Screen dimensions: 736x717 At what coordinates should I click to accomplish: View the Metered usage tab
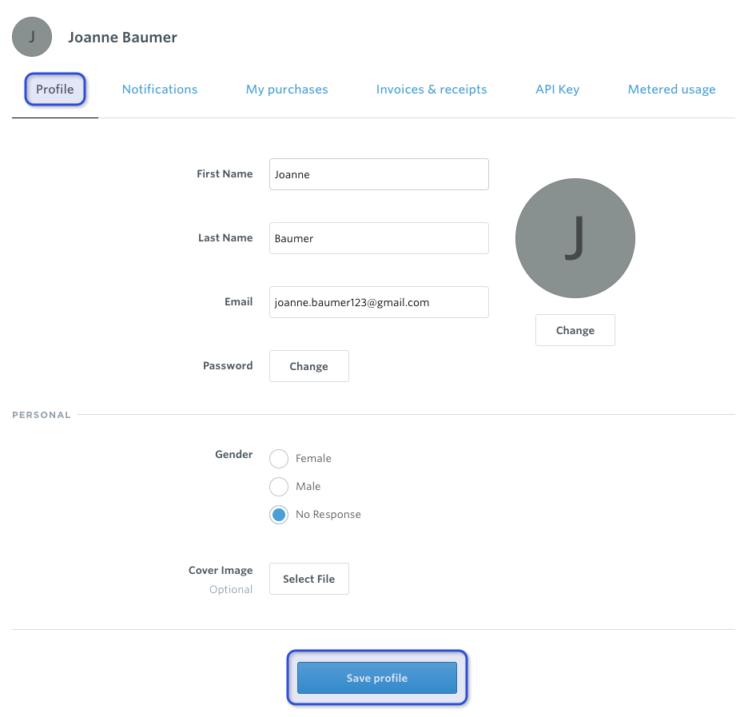672,90
